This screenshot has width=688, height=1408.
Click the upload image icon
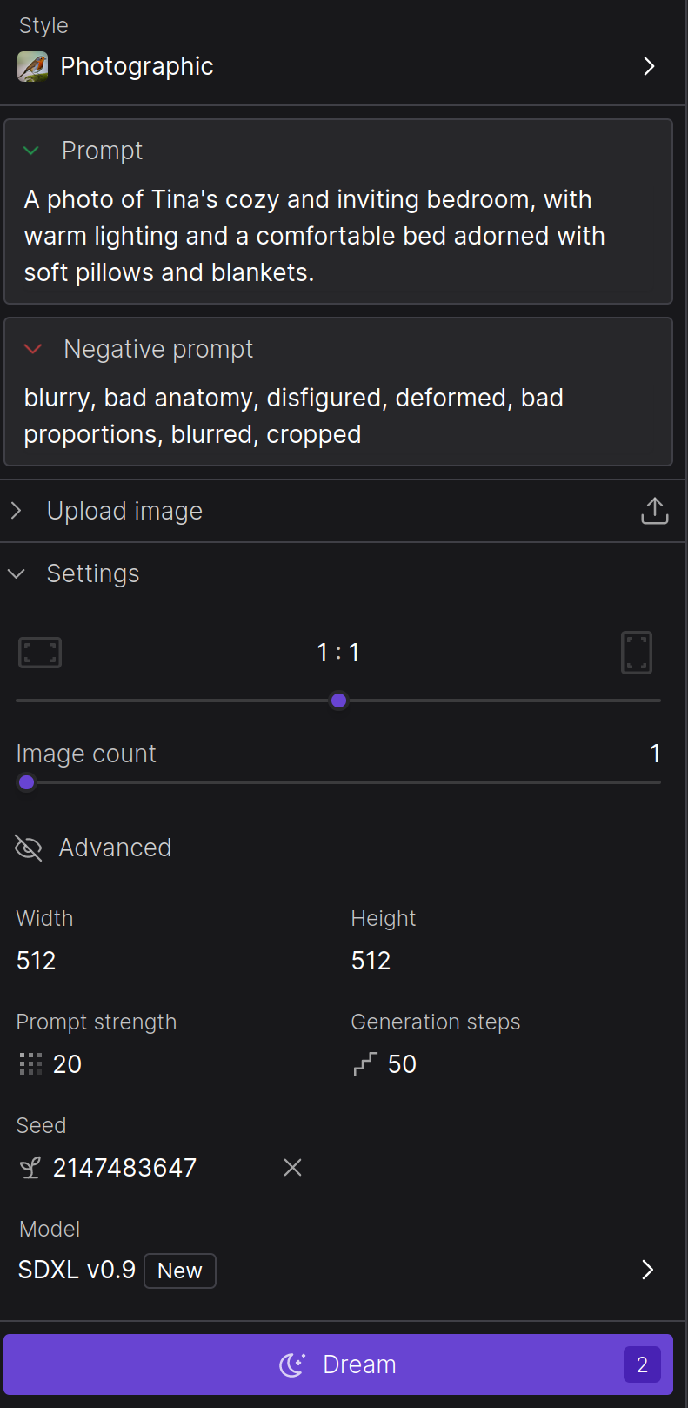click(x=654, y=511)
